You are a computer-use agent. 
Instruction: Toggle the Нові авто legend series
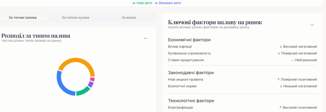coord(142,3)
